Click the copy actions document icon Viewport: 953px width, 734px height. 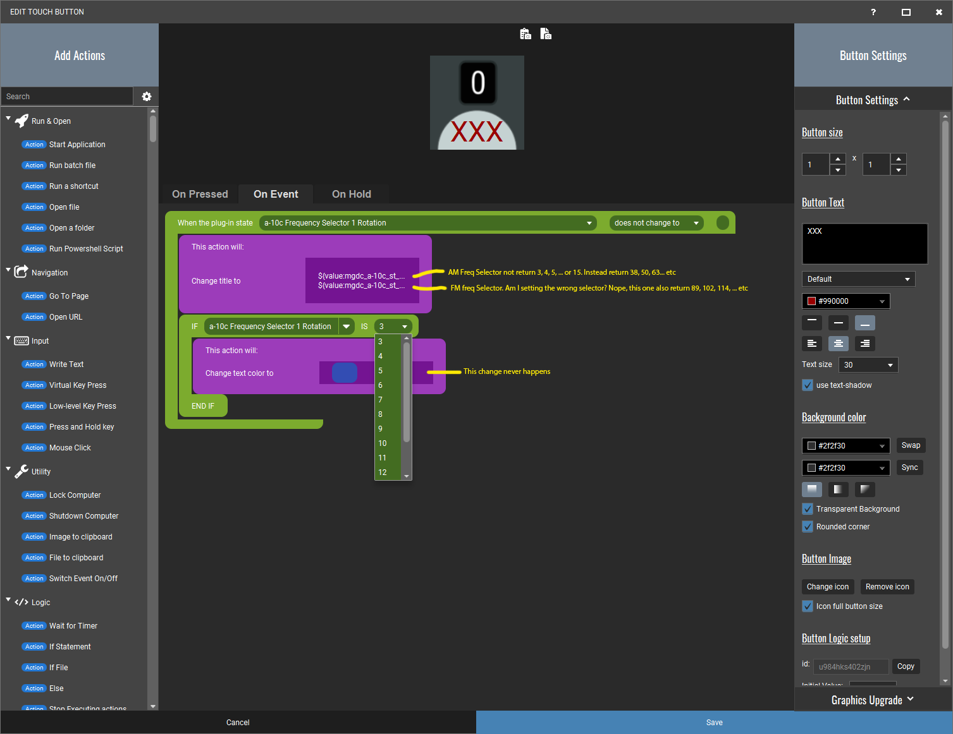click(x=546, y=34)
